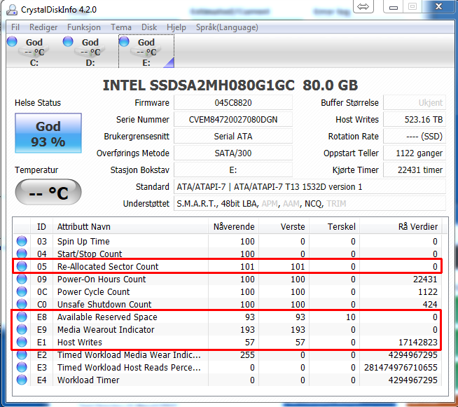Open the Tema menu

[x=121, y=27]
